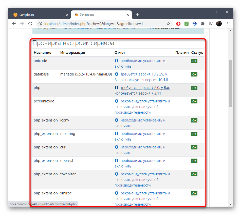Open the blue globe extension

195,24
